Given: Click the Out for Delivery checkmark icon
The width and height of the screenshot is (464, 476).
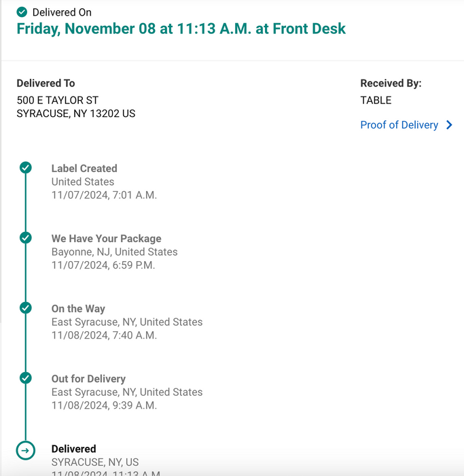Looking at the screenshot, I should [x=26, y=378].
